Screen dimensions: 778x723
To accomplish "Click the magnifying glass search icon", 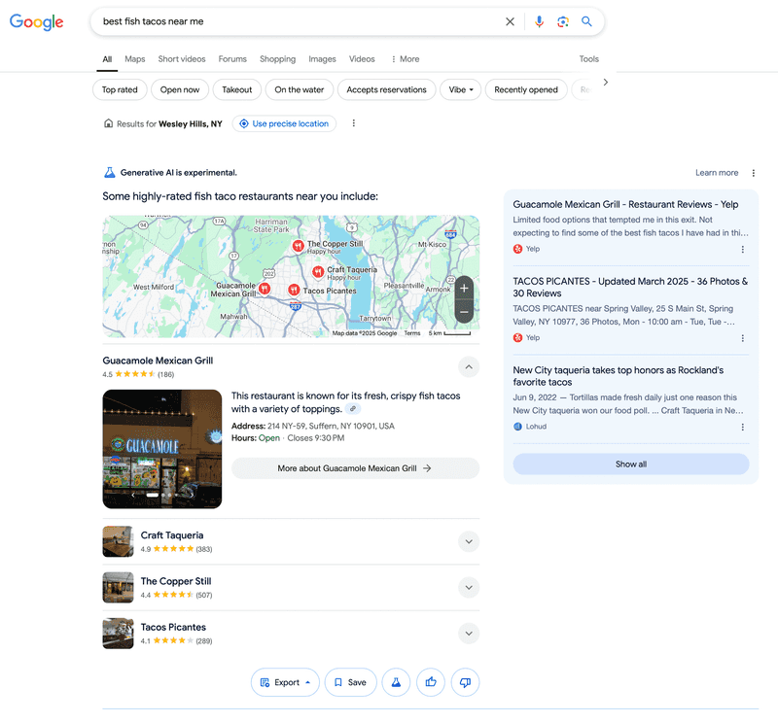I will [x=586, y=21].
